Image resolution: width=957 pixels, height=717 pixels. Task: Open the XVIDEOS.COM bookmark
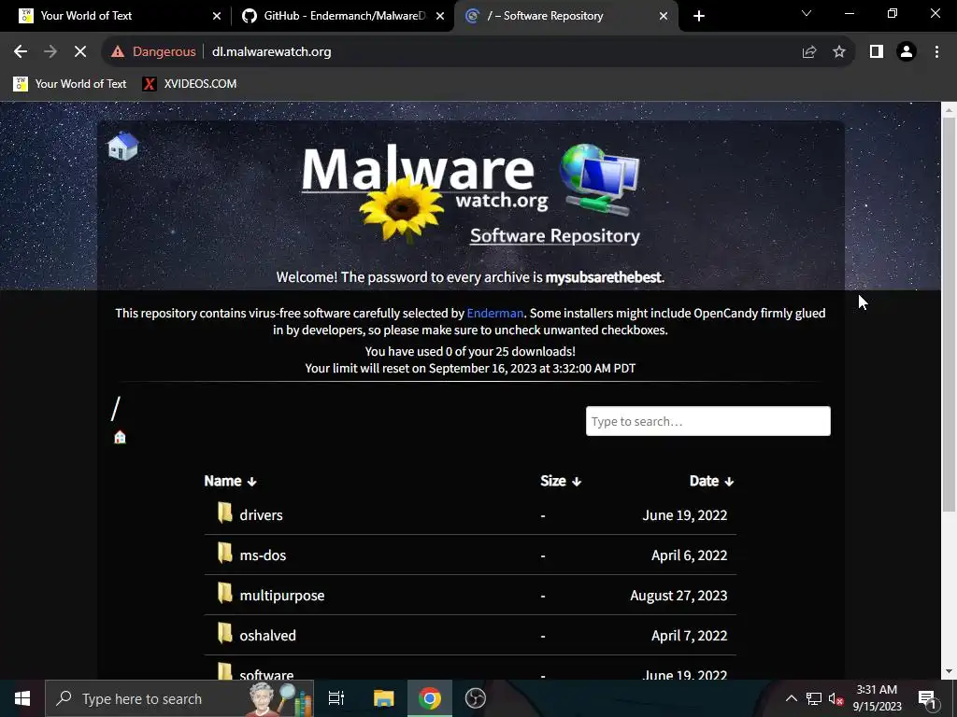click(189, 84)
